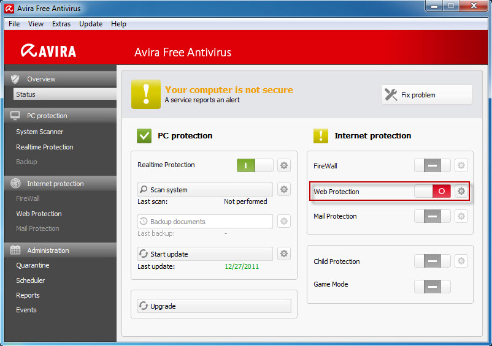Open the View menu
Image resolution: width=492 pixels, height=346 pixels.
(x=36, y=24)
